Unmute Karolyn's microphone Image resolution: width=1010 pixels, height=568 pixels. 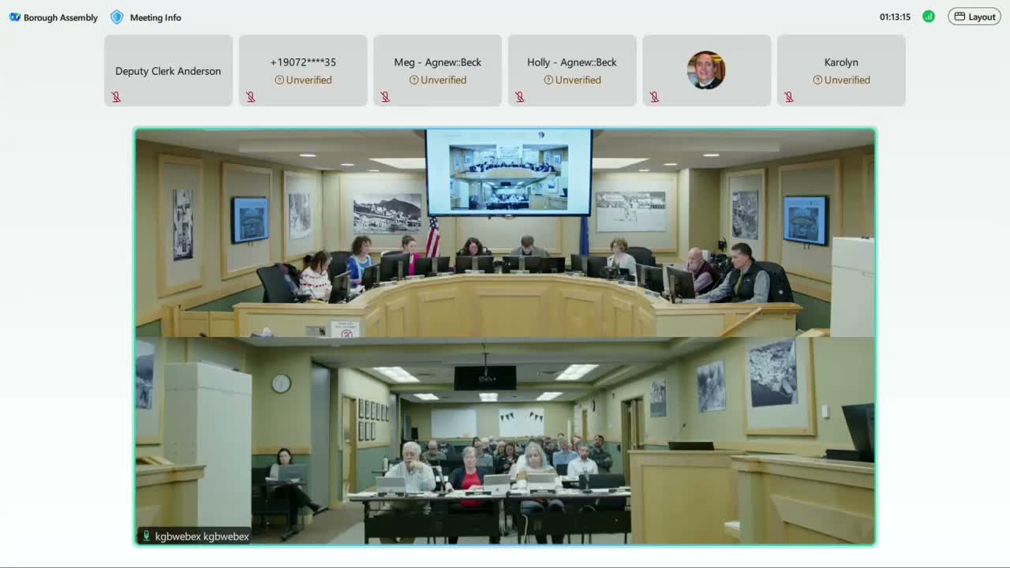[789, 96]
